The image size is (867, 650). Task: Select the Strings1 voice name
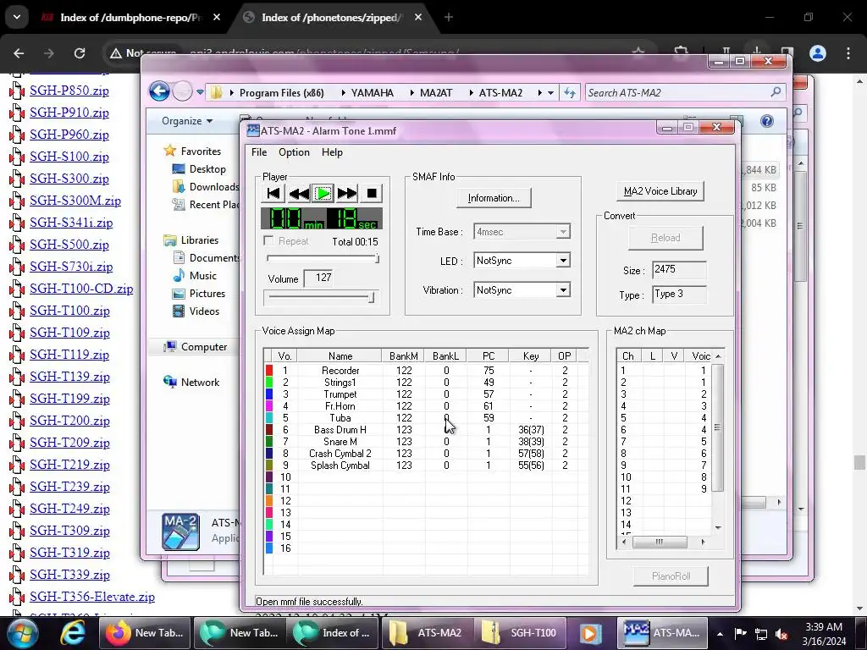click(x=340, y=383)
